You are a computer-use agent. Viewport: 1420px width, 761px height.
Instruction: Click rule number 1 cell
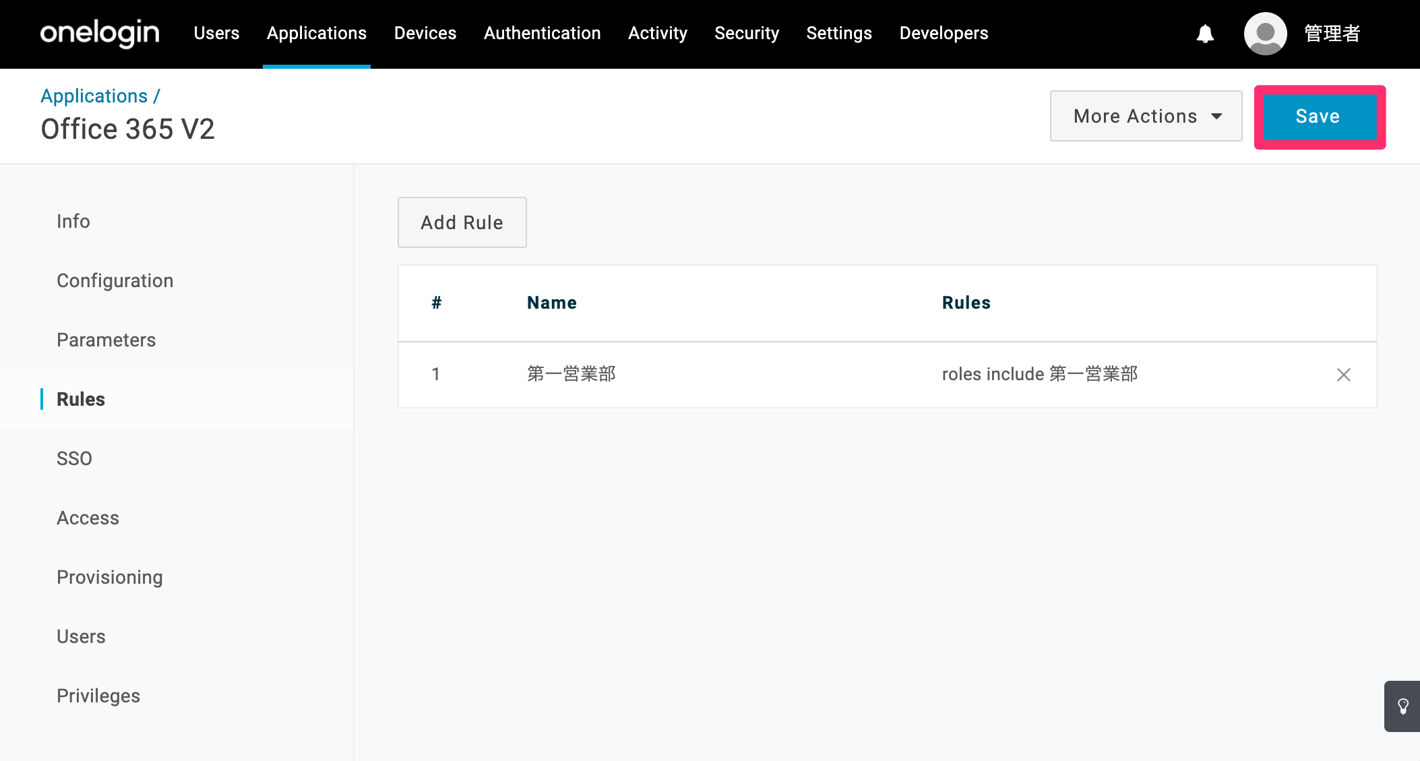point(436,374)
